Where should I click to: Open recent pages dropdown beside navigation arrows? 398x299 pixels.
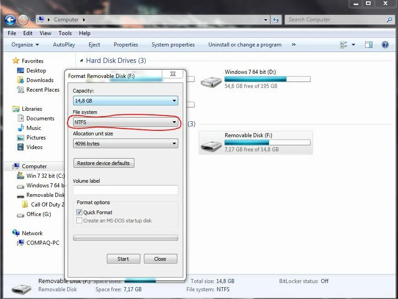32,20
